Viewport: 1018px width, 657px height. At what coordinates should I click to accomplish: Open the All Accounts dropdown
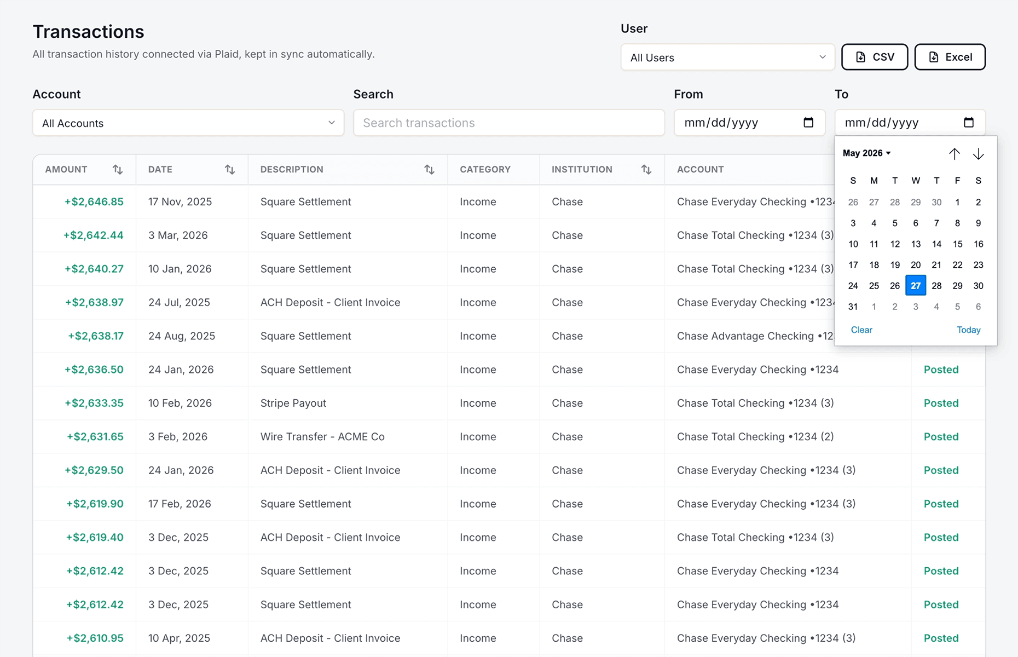[x=188, y=123]
